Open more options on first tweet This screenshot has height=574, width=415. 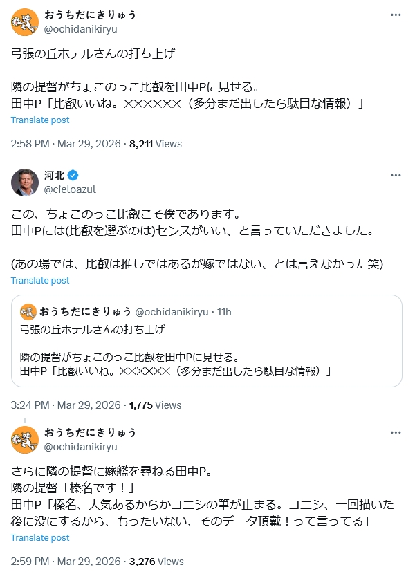(x=395, y=15)
